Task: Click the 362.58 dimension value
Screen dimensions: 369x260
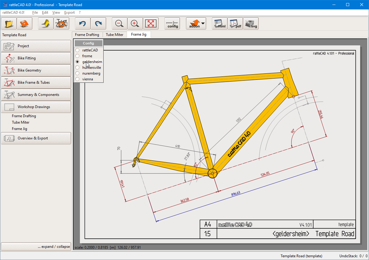Action: click(184, 200)
